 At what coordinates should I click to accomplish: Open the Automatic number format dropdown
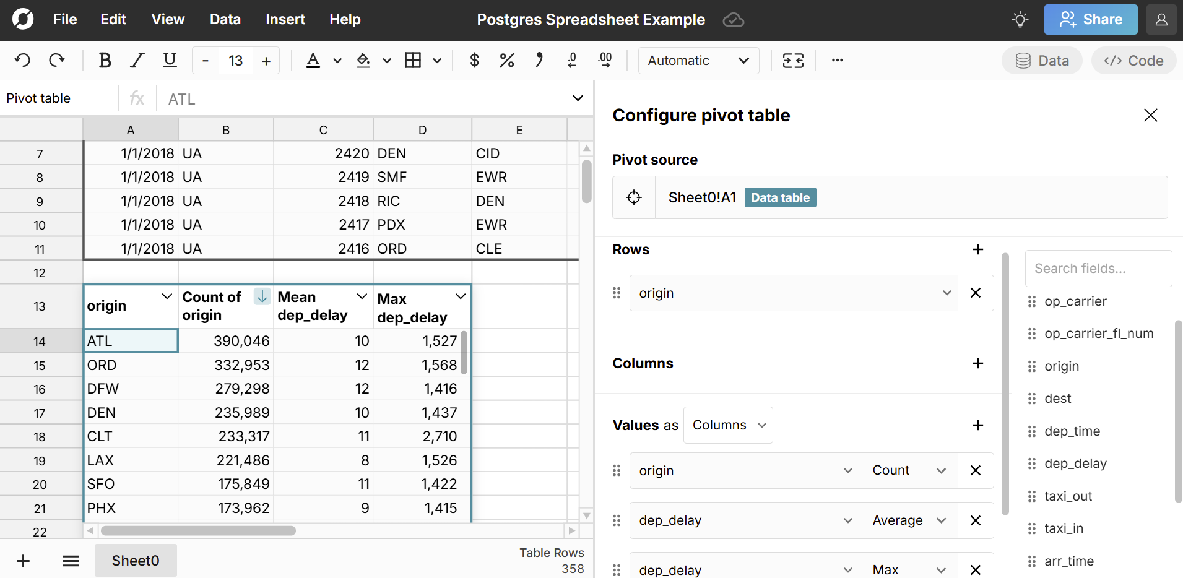(x=698, y=60)
